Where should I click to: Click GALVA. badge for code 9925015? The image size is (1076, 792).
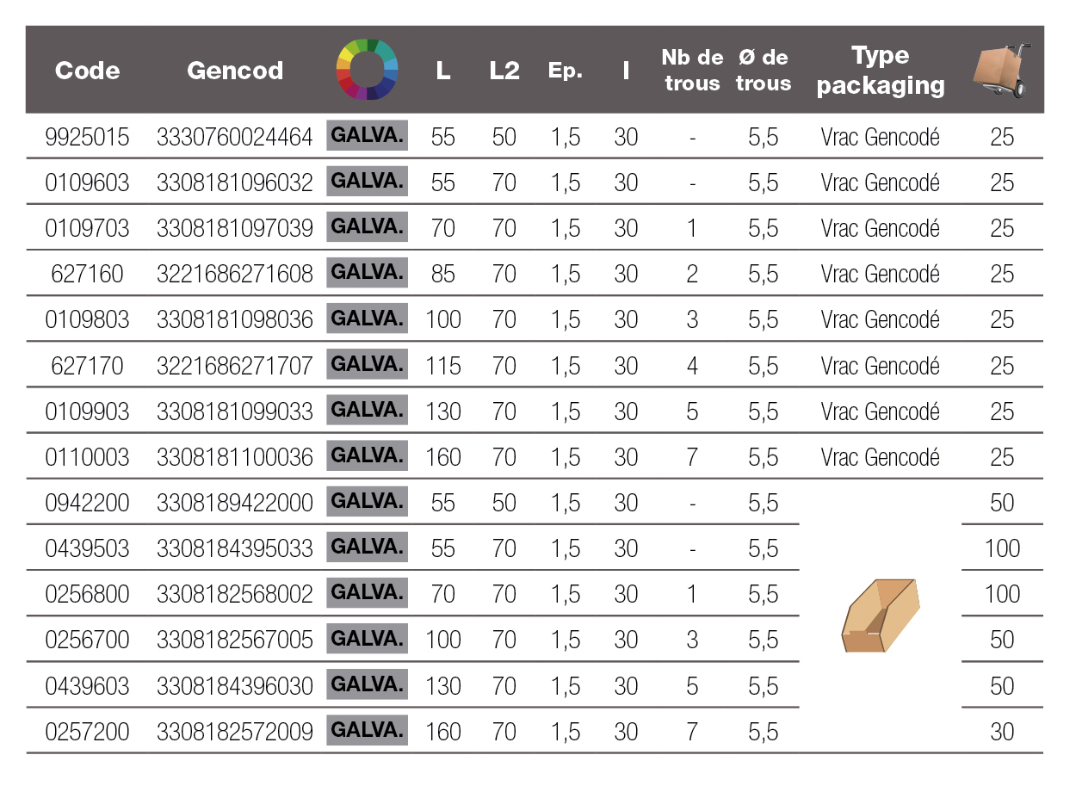click(368, 136)
